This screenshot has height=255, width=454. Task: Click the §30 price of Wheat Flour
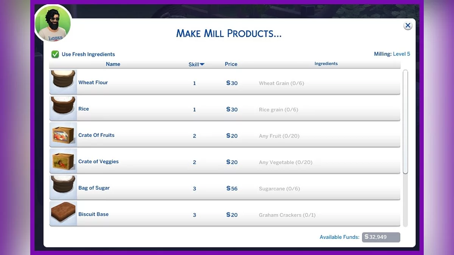point(232,83)
